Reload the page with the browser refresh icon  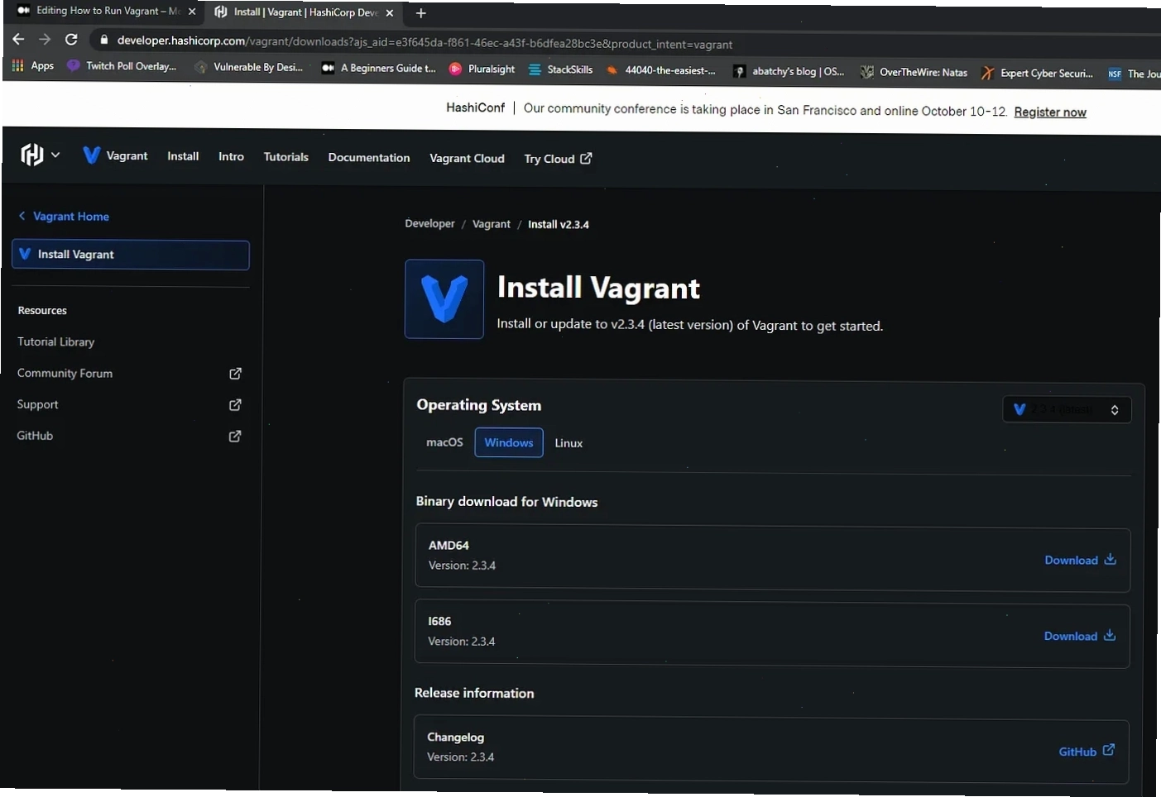click(x=71, y=39)
